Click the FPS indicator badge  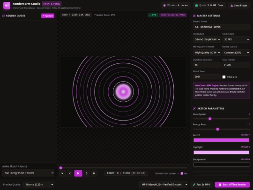tap(153, 15)
